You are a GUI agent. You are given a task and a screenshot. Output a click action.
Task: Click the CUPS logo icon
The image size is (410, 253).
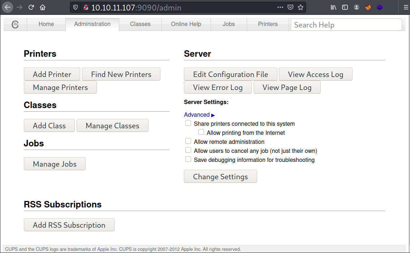coord(15,24)
